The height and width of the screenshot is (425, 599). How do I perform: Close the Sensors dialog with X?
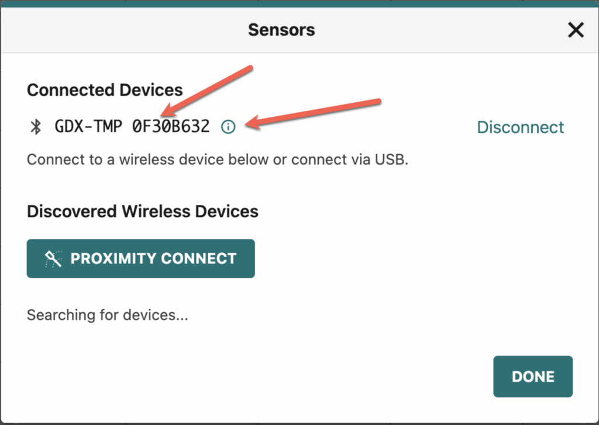pos(576,30)
